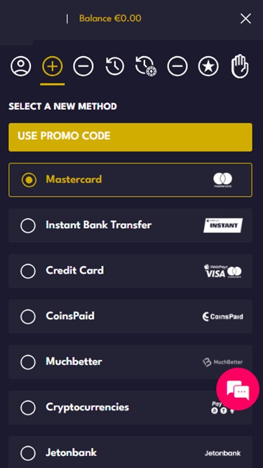Pick the Cryptocurrencies radio option

tap(28, 408)
